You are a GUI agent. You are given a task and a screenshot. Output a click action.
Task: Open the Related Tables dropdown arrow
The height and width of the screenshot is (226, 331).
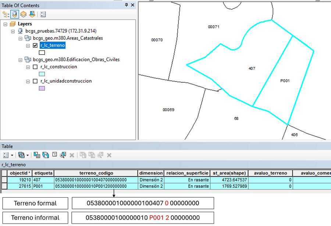27,155
